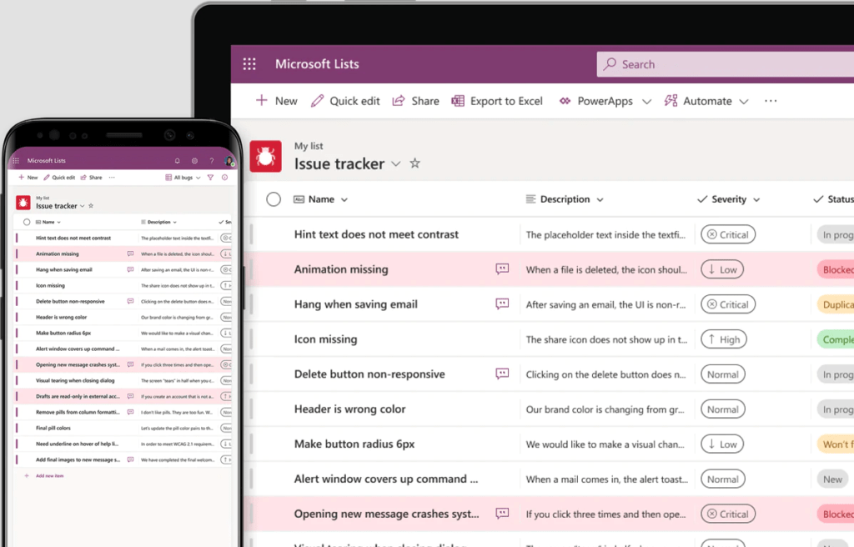This screenshot has width=854, height=547.
Task: Open the Name column menu on the phone
Action: click(x=59, y=223)
